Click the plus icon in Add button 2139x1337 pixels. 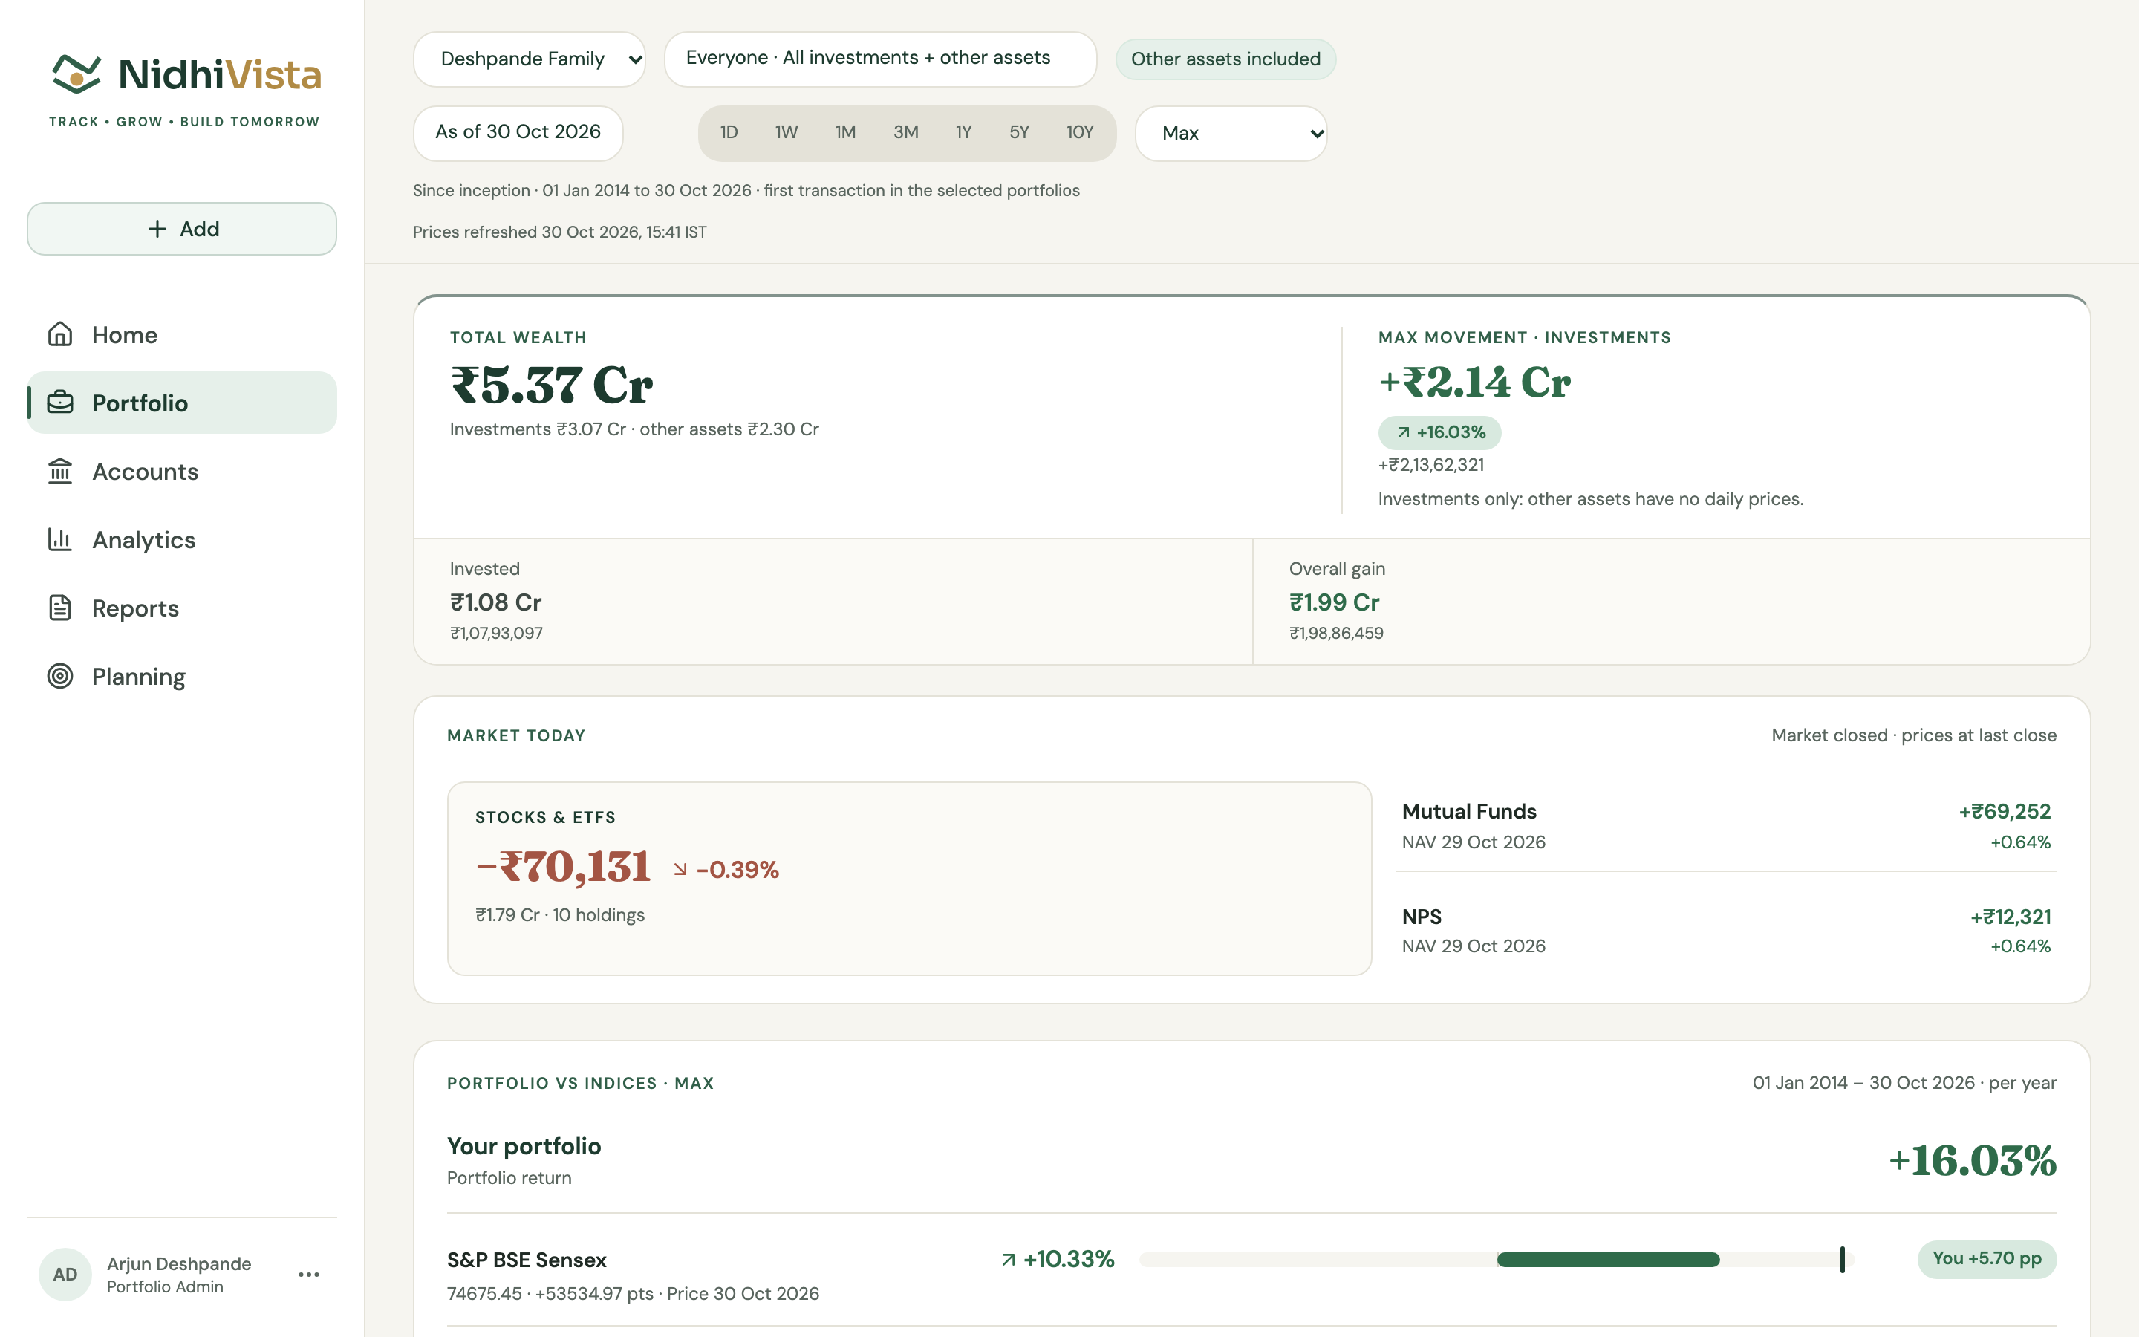[x=157, y=229]
